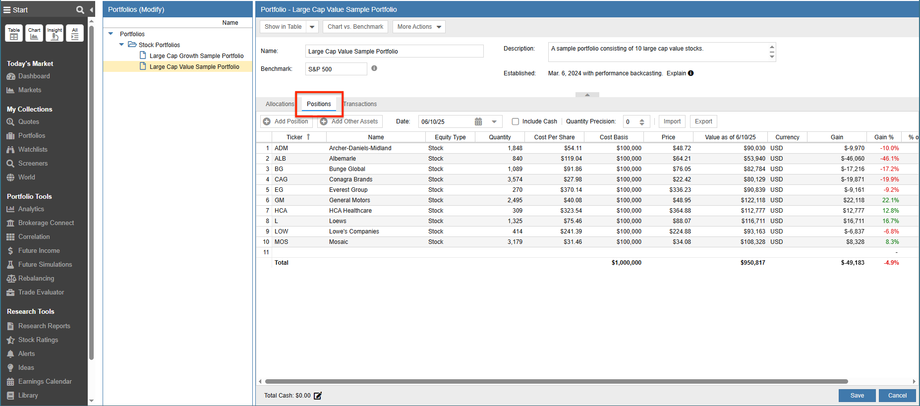Click the Show in Table button

pos(283,27)
